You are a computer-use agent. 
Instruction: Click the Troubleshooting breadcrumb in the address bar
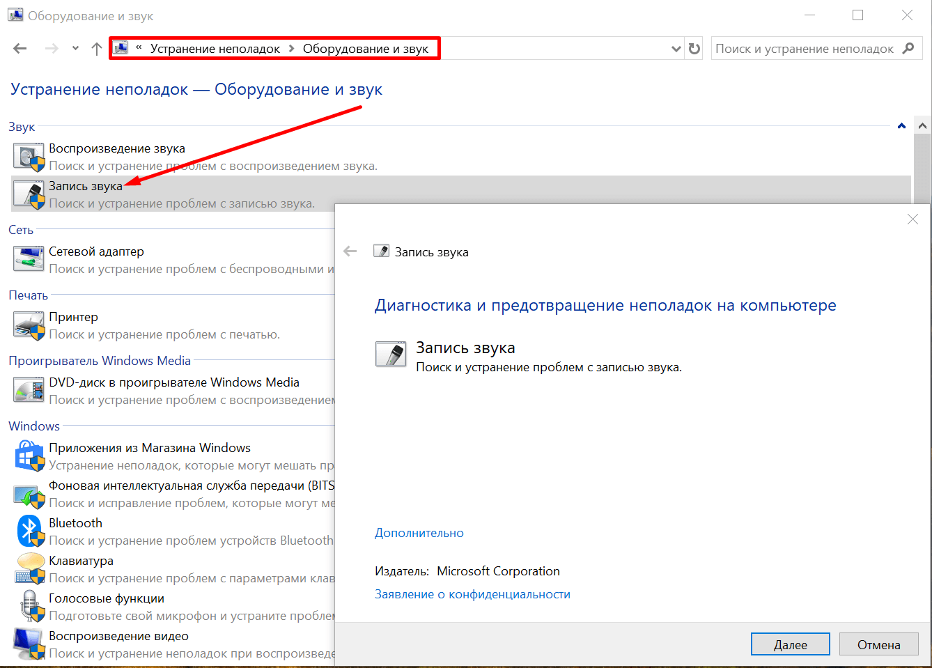click(x=215, y=49)
